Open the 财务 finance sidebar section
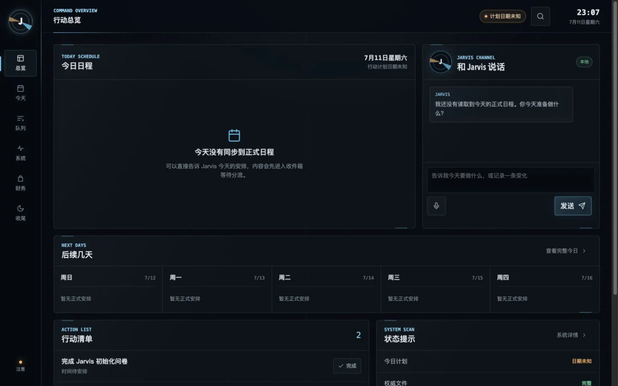Image resolution: width=618 pixels, height=386 pixels. (x=20, y=183)
